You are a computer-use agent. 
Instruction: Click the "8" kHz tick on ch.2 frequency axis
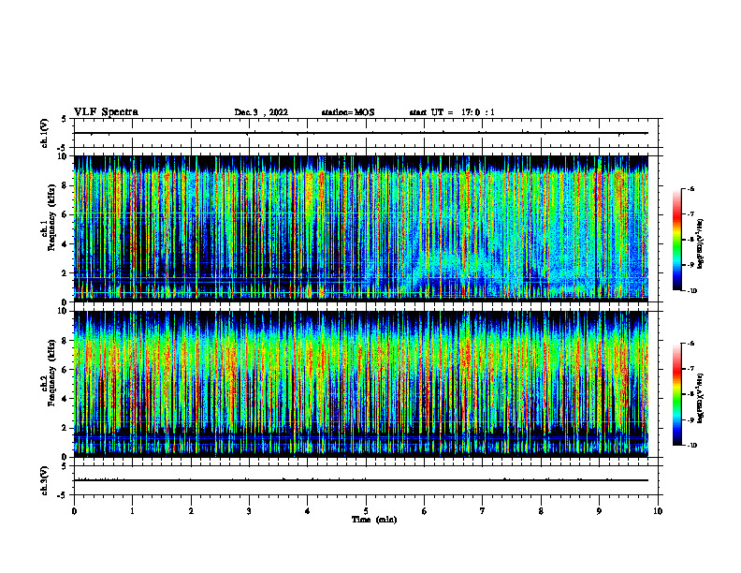(65, 341)
